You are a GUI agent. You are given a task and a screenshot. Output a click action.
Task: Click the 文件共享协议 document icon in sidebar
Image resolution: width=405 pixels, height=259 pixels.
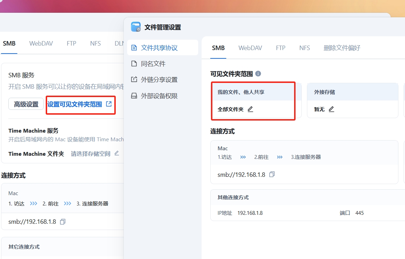pyautogui.click(x=134, y=48)
